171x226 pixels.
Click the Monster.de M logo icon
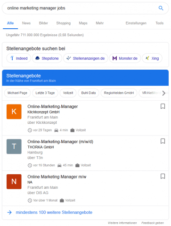114,58
